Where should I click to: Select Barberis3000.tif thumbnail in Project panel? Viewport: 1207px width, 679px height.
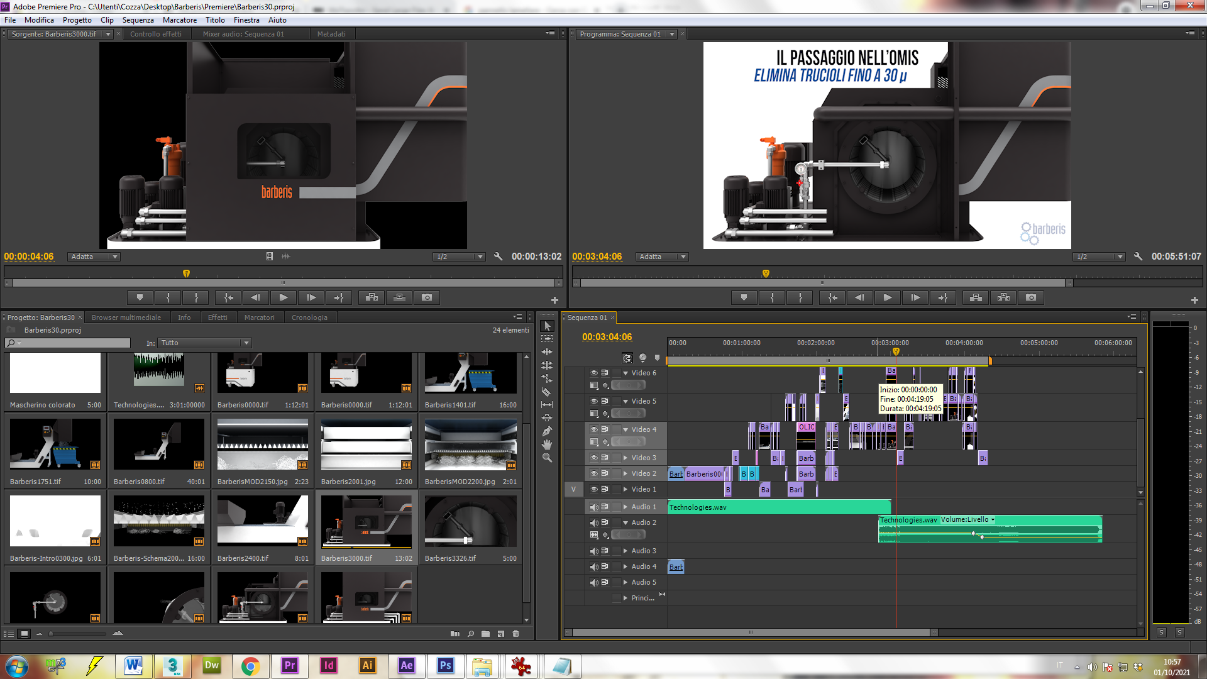tap(367, 521)
